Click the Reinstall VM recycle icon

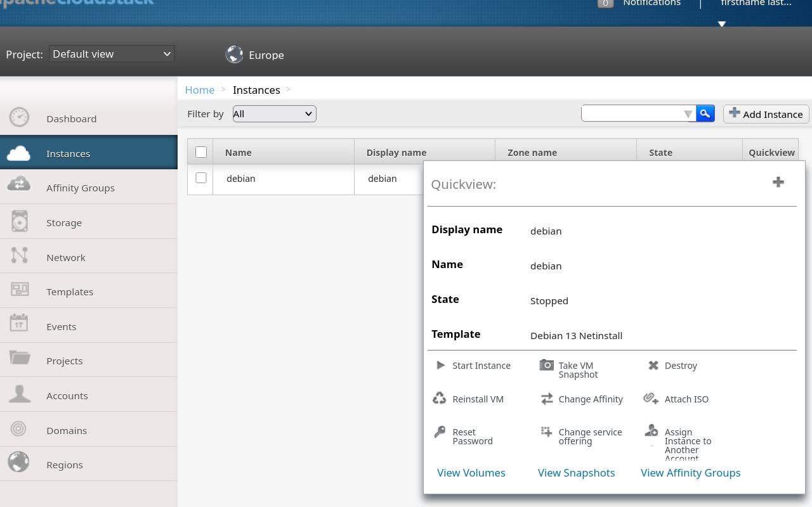pyautogui.click(x=440, y=399)
